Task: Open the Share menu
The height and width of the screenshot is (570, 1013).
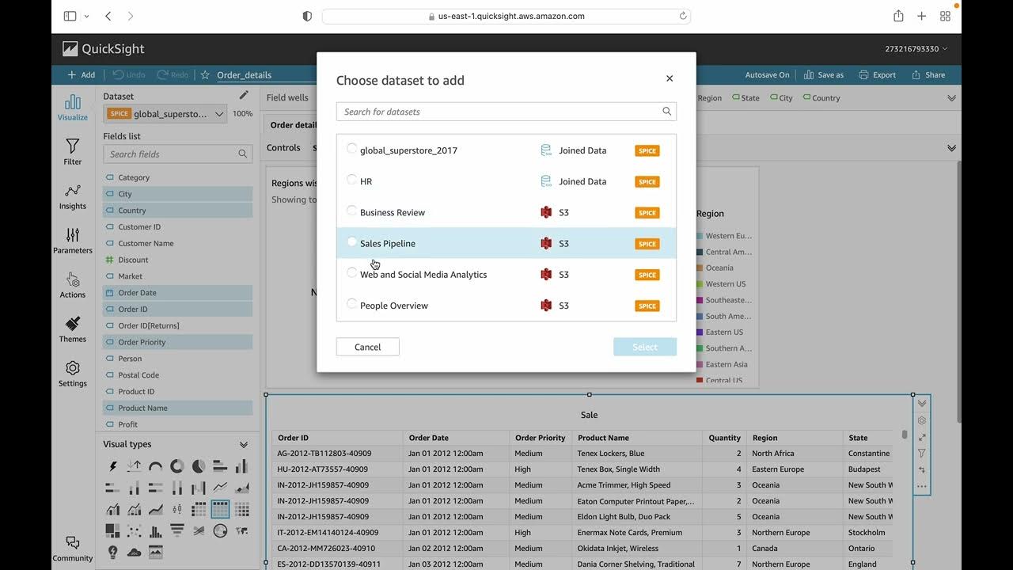Action: pyautogui.click(x=928, y=75)
